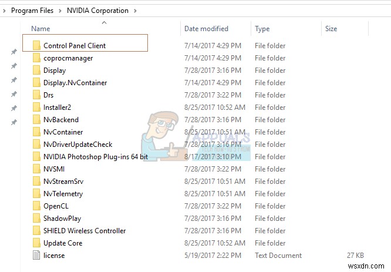Click the NvStreamSrv folder name
The width and height of the screenshot is (391, 272).
(63, 182)
